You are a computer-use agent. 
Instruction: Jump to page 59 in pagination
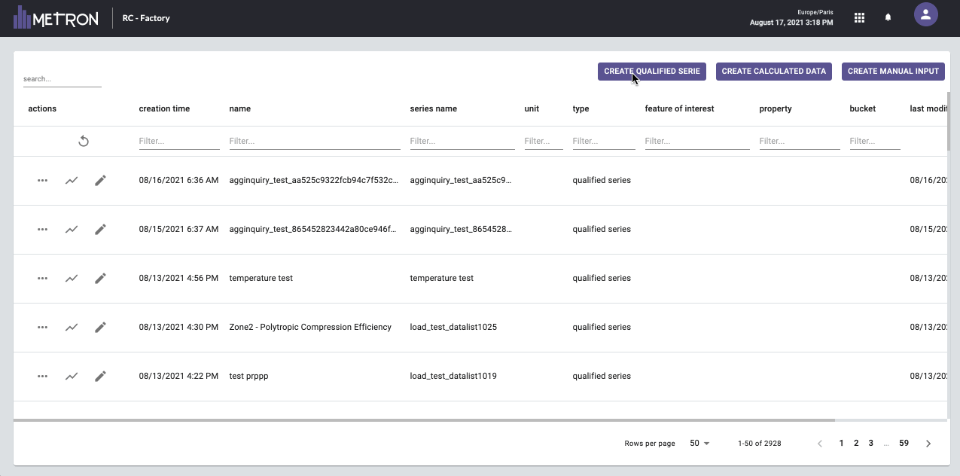coord(904,444)
